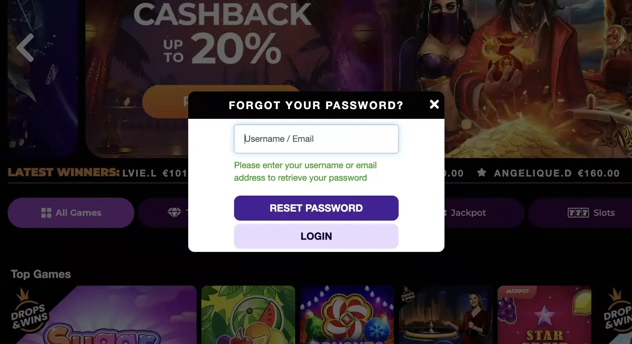Image resolution: width=632 pixels, height=344 pixels.
Task: Click the JACKPOT label on Star game
Action: pyautogui.click(x=517, y=291)
